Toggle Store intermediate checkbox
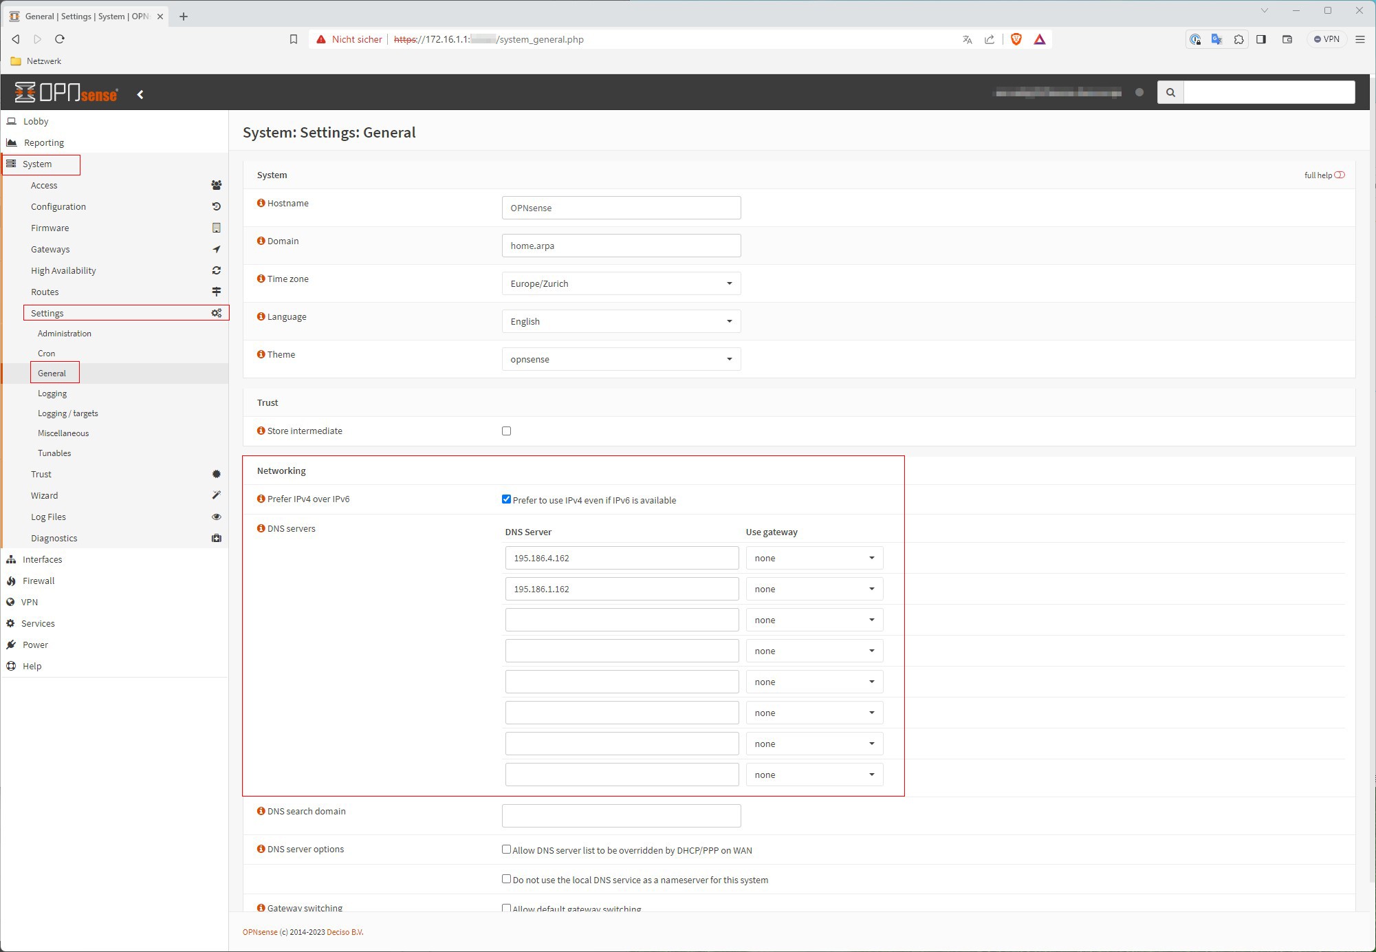This screenshot has width=1376, height=952. coord(507,431)
